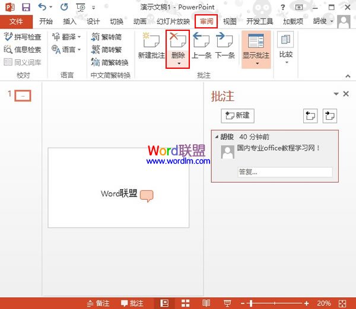Switch to the 插入 tab
The image size is (356, 309).
click(x=69, y=21)
